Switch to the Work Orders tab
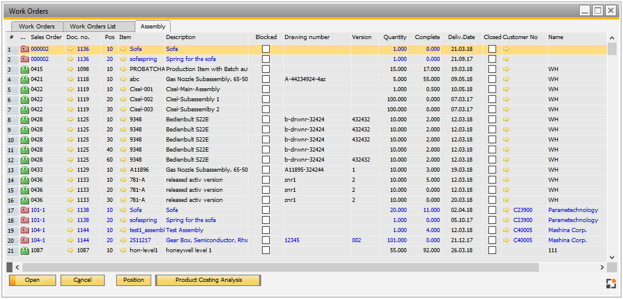The image size is (623, 299). click(37, 27)
